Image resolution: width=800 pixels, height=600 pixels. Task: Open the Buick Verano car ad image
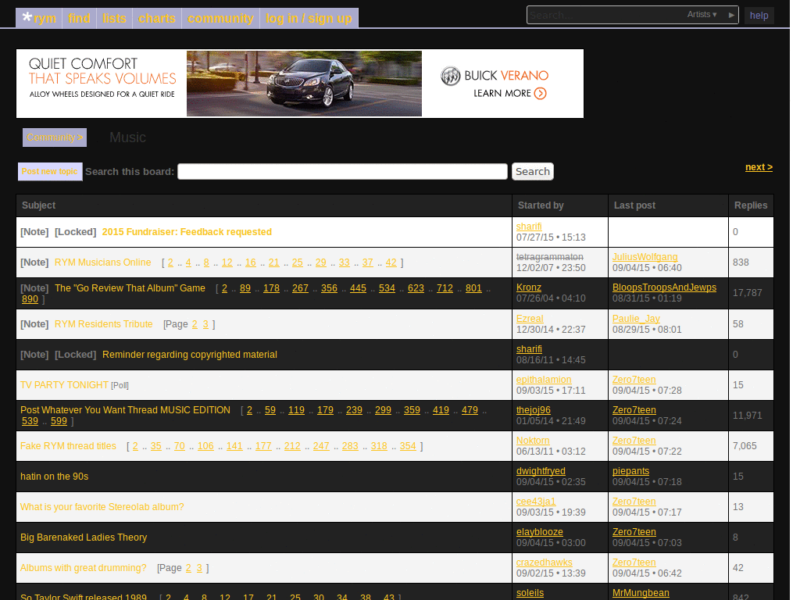[x=304, y=84]
